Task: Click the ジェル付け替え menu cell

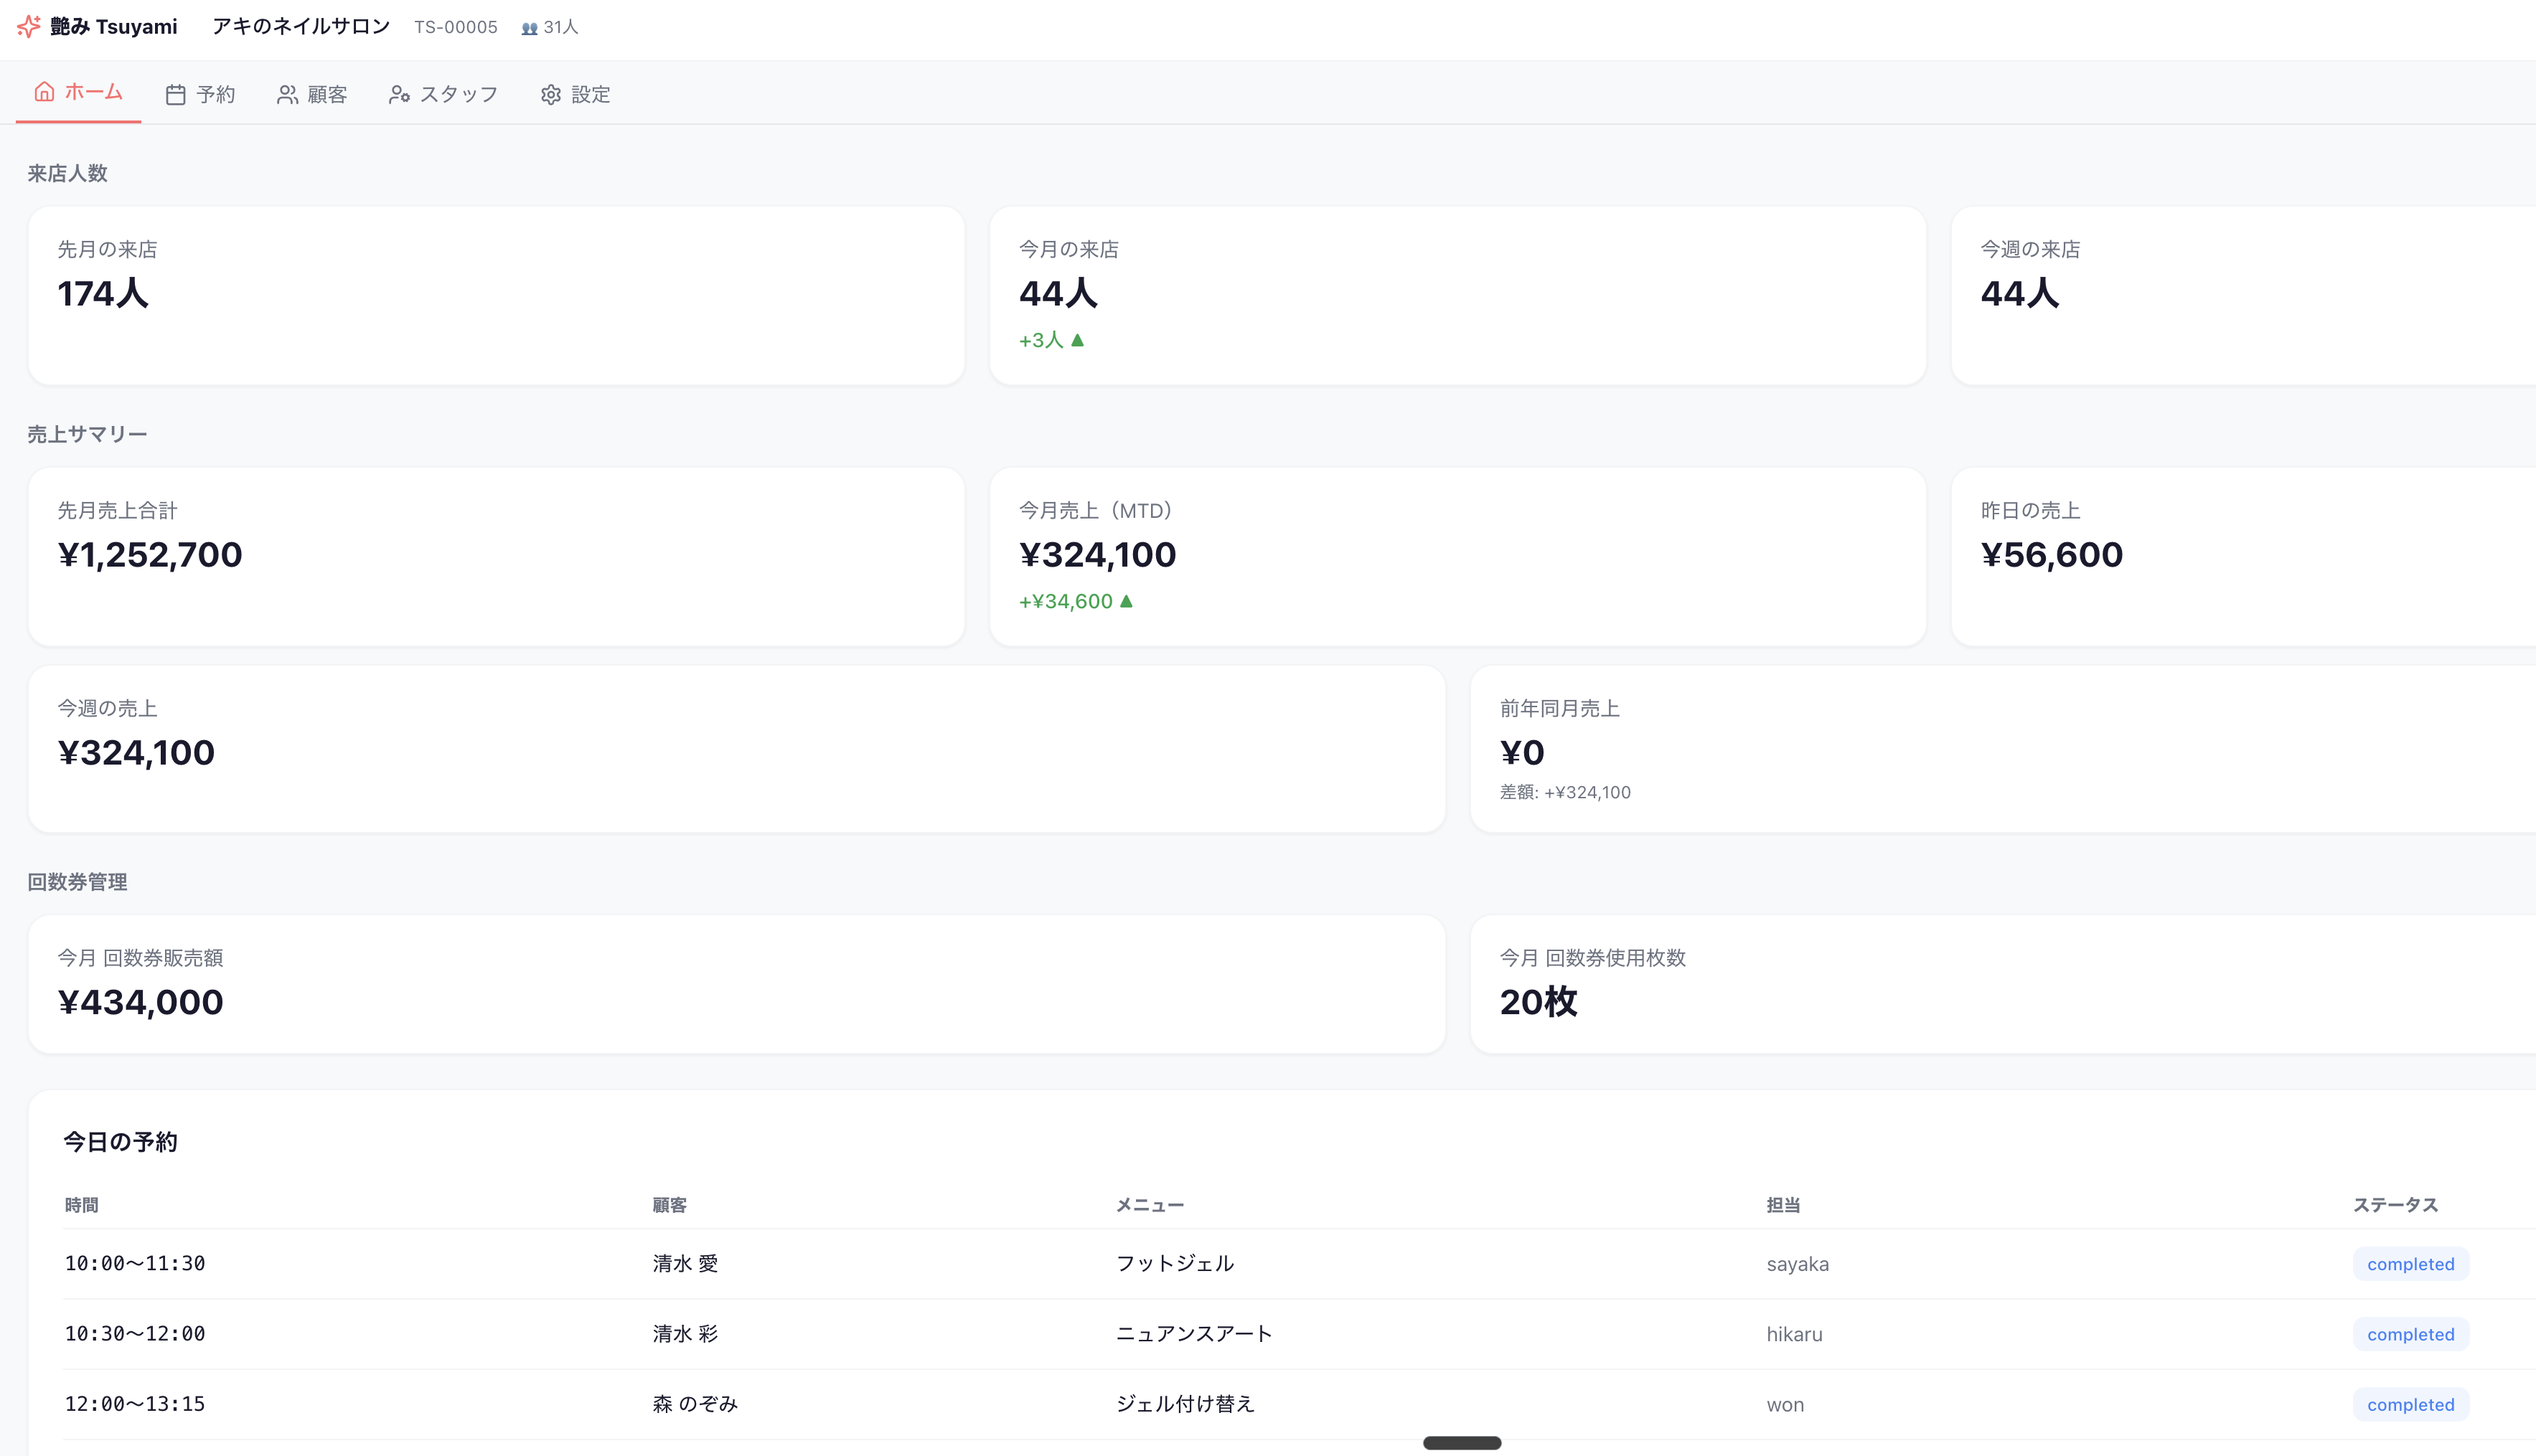Action: coord(1185,1404)
